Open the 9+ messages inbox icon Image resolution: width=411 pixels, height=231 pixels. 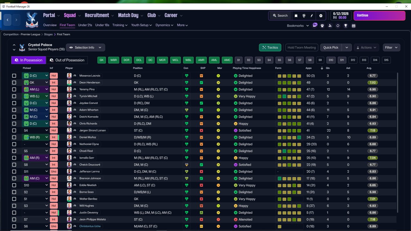pyautogui.click(x=315, y=25)
